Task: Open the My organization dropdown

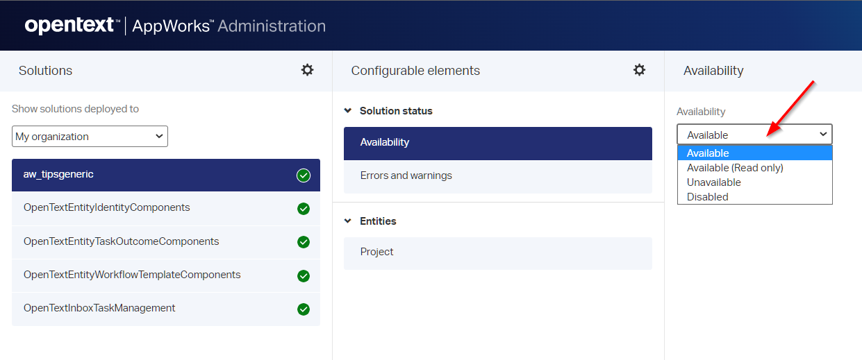Action: 90,137
